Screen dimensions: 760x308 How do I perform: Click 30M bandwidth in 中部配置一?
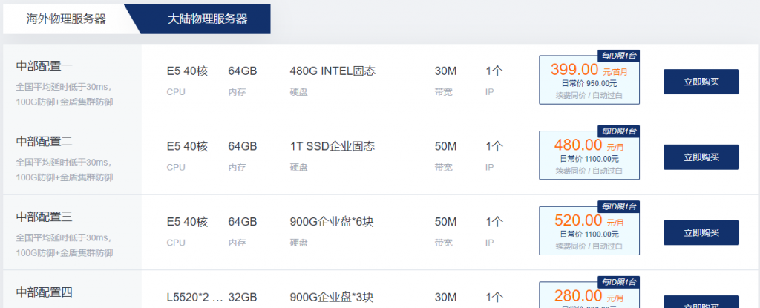tap(445, 71)
